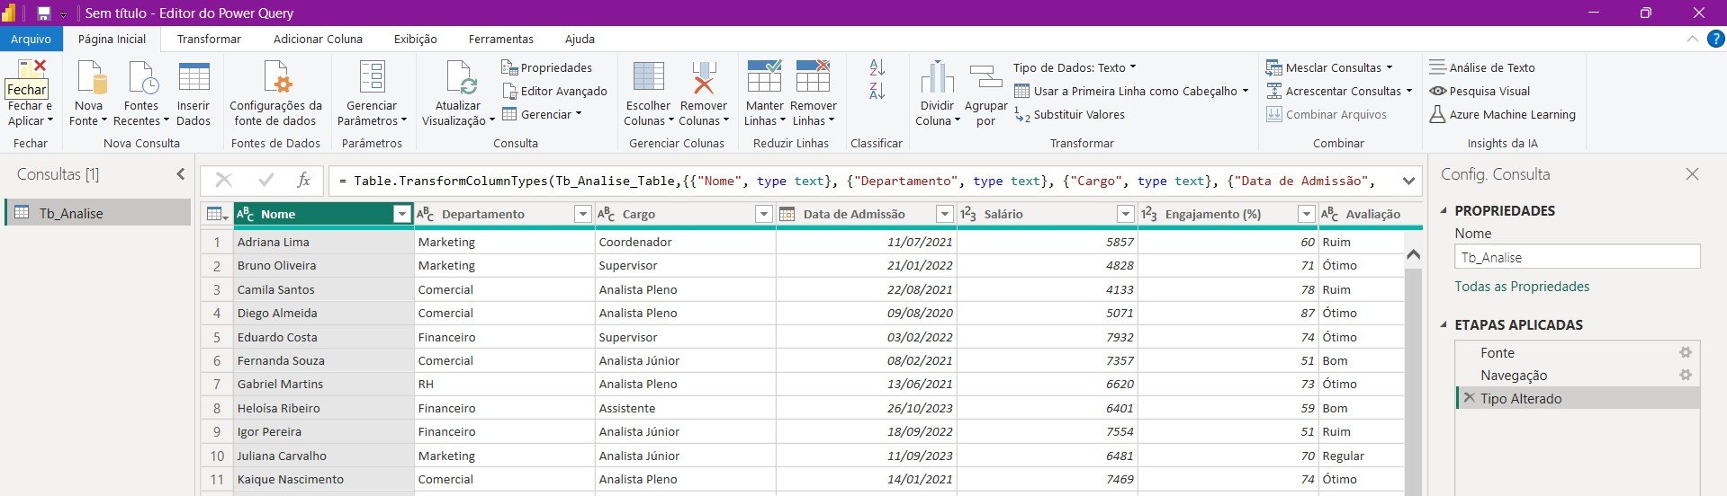
Task: Open Todas as Propriedades link
Action: (1522, 287)
